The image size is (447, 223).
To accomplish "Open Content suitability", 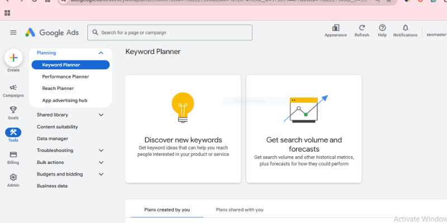I will tap(58, 127).
